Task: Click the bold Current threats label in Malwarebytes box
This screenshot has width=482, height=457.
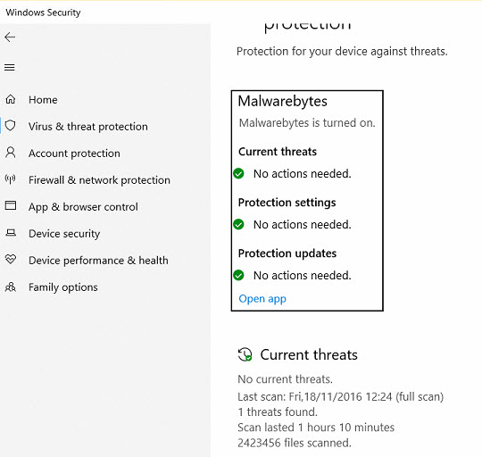Action: (x=278, y=152)
